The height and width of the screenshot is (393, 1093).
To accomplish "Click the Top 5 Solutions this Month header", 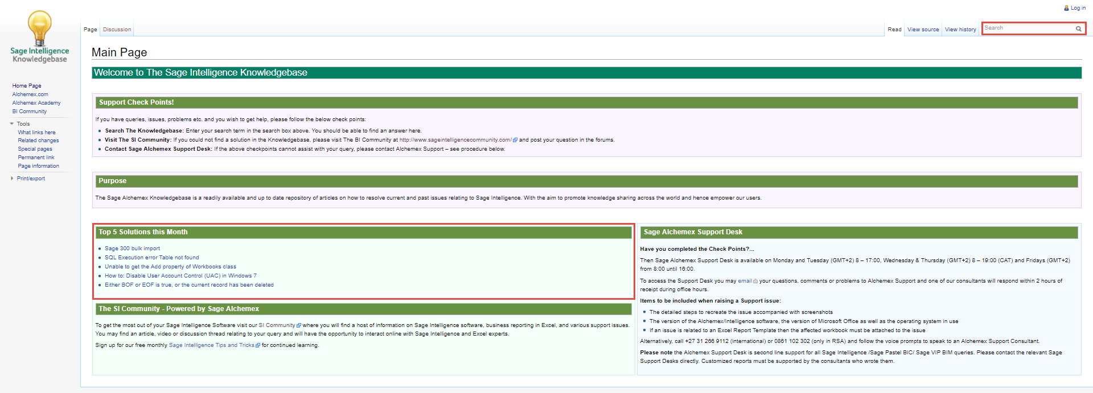I will click(x=364, y=232).
